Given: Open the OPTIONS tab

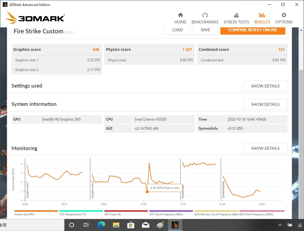Looking at the screenshot, I should [284, 18].
